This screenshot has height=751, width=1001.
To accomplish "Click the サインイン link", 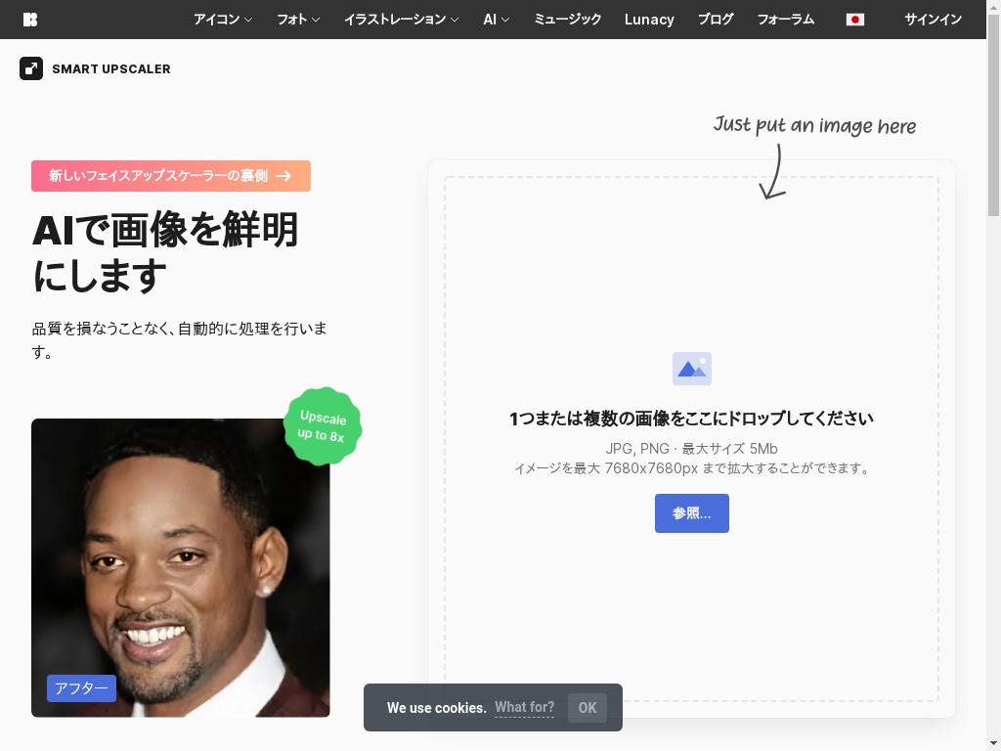I will (x=933, y=20).
